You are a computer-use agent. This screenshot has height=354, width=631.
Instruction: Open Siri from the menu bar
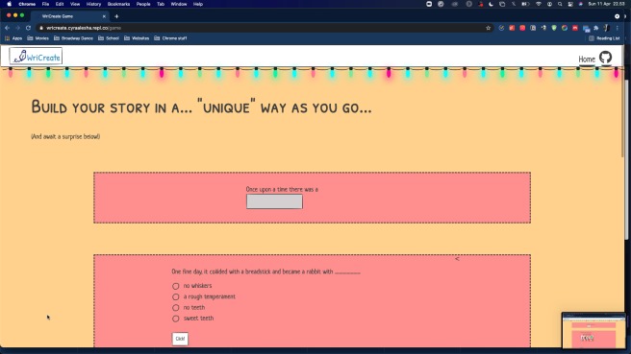(580, 4)
